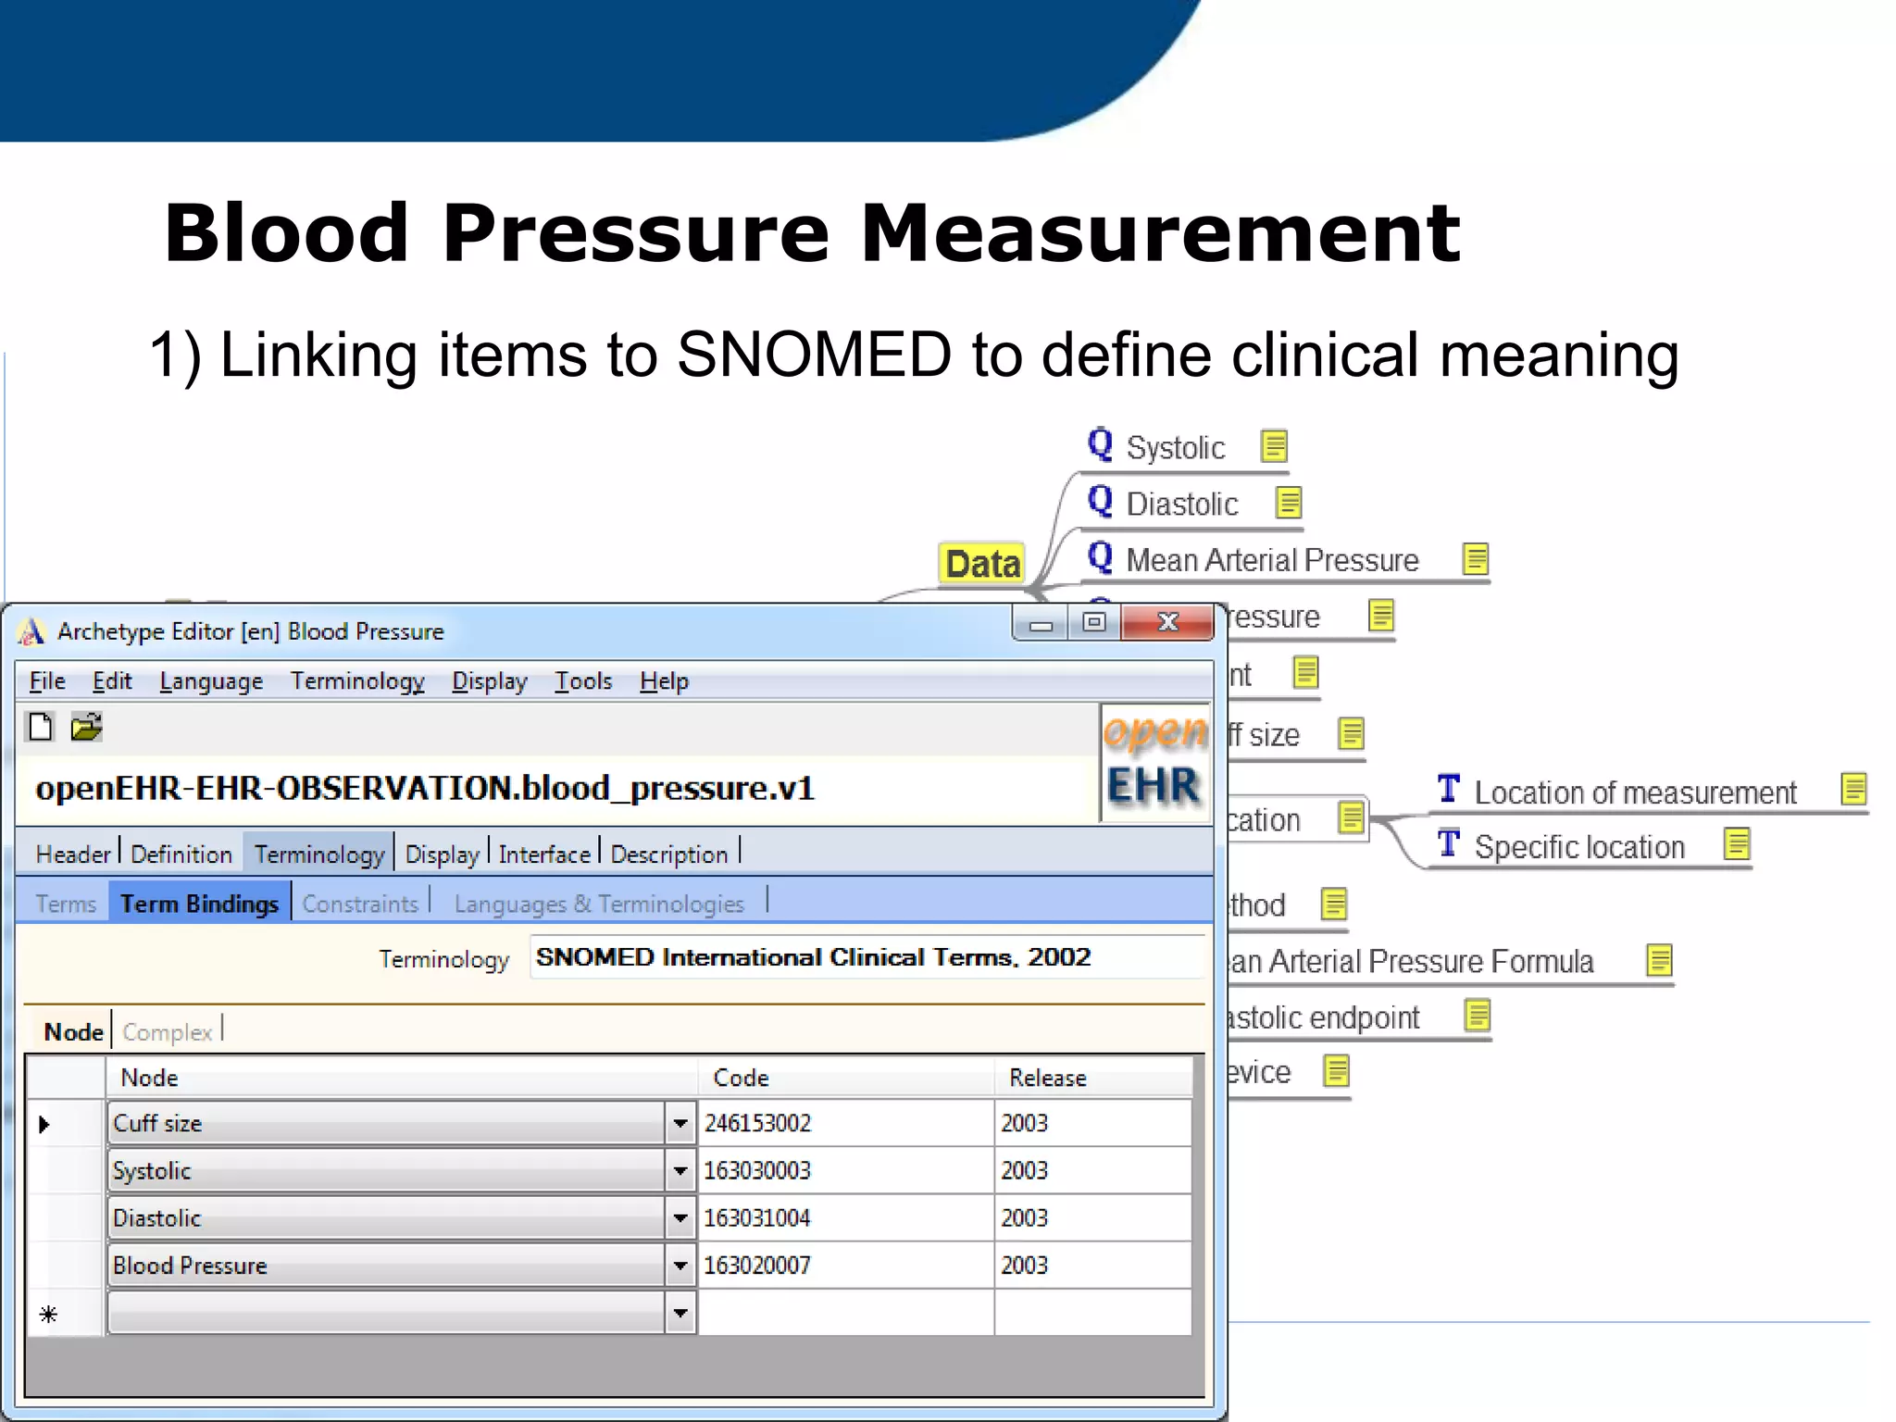Click the note icon beside Mean Arterial Pressure

tap(1476, 558)
